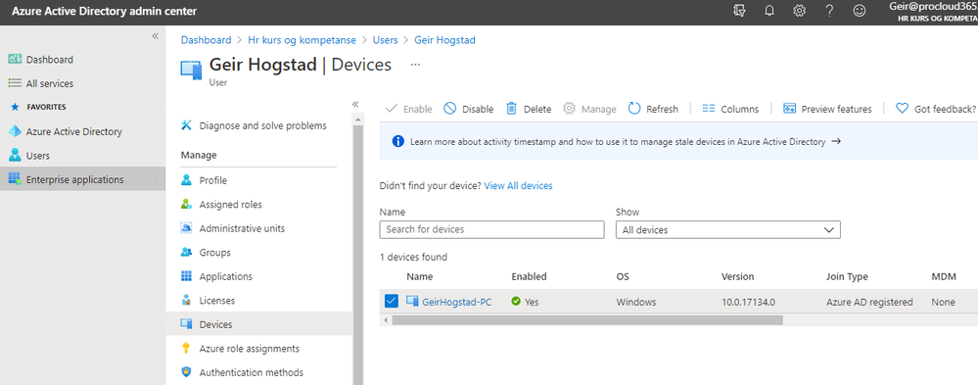This screenshot has width=978, height=385.
Task: Open Groups in the user menu
Action: 214,253
